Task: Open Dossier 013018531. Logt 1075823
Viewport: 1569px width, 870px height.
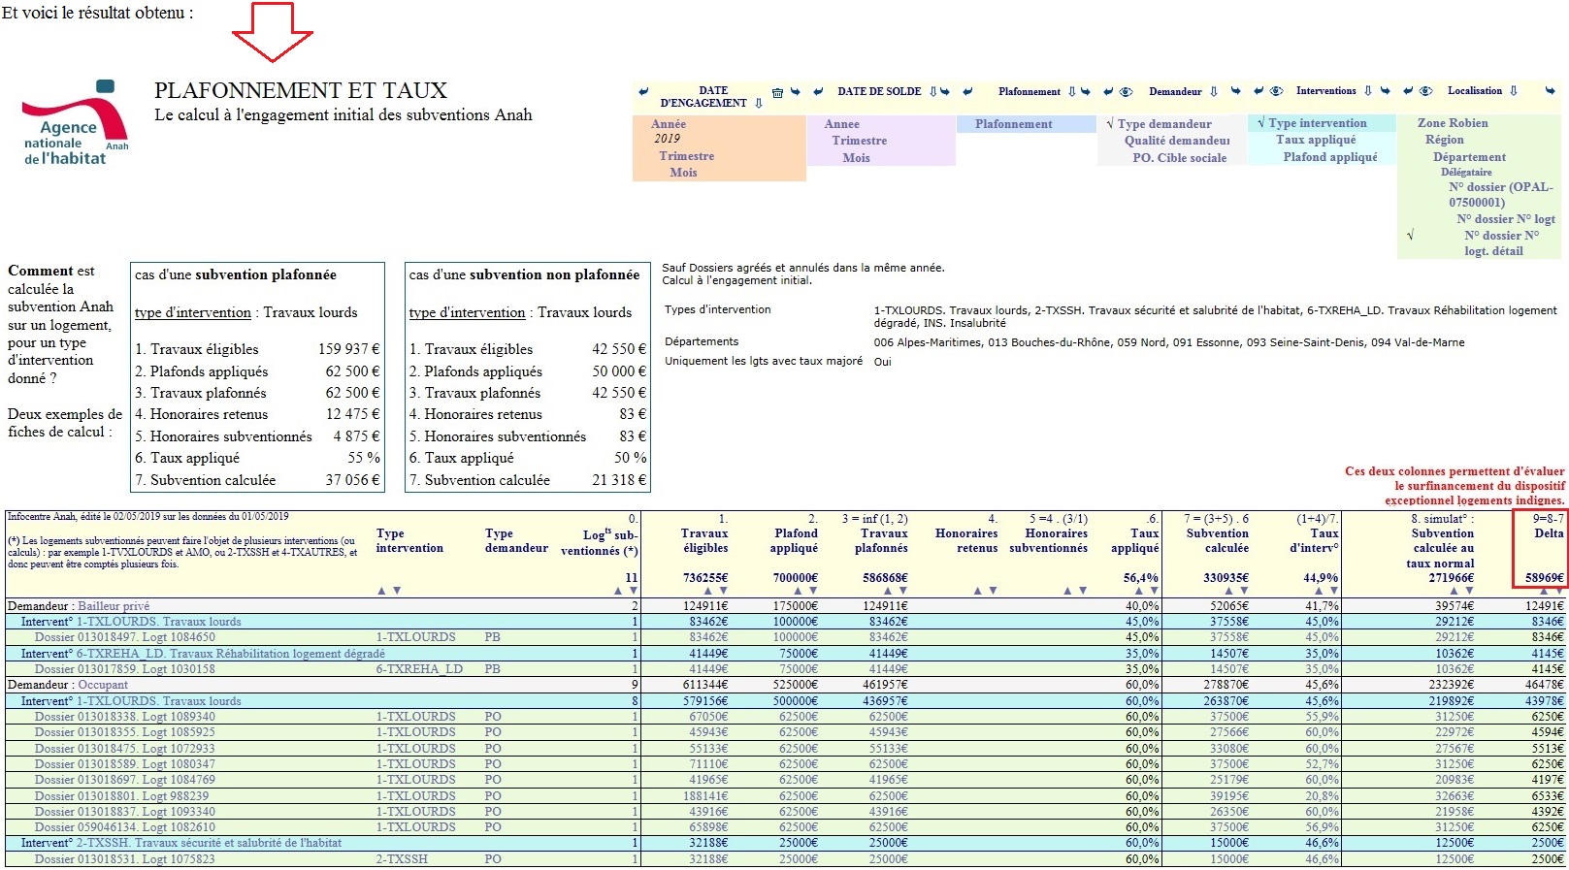Action: (x=125, y=859)
